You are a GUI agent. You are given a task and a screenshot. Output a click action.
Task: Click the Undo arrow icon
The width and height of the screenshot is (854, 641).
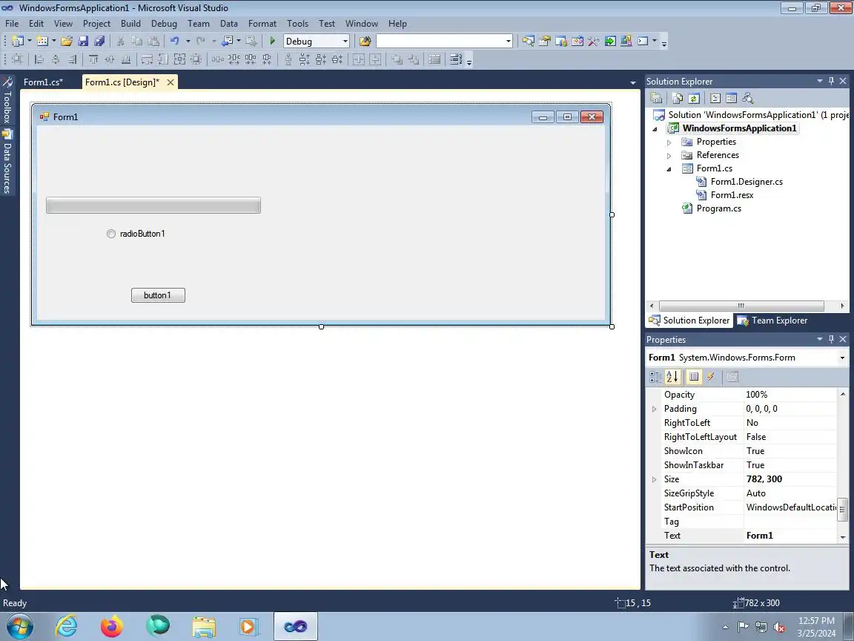(174, 41)
